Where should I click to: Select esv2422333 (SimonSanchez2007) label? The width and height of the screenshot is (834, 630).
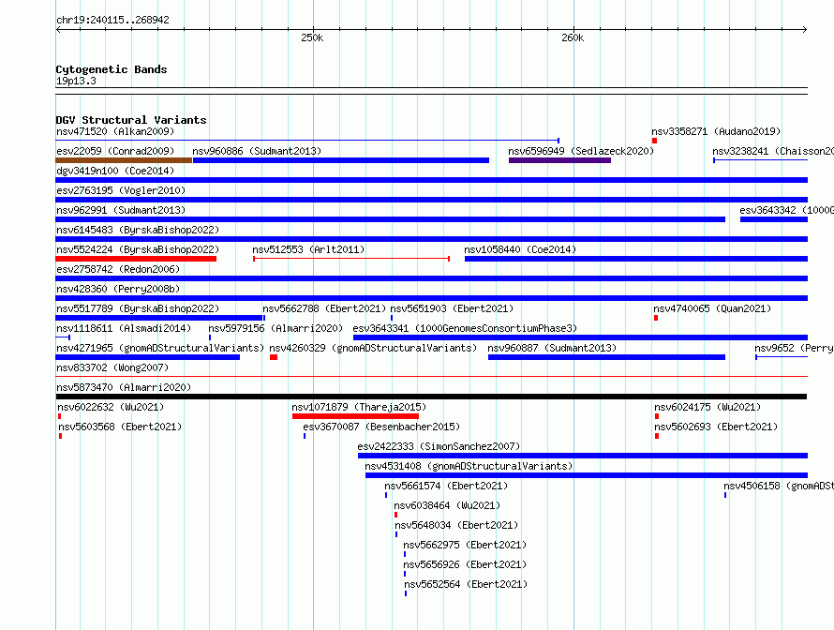[439, 446]
